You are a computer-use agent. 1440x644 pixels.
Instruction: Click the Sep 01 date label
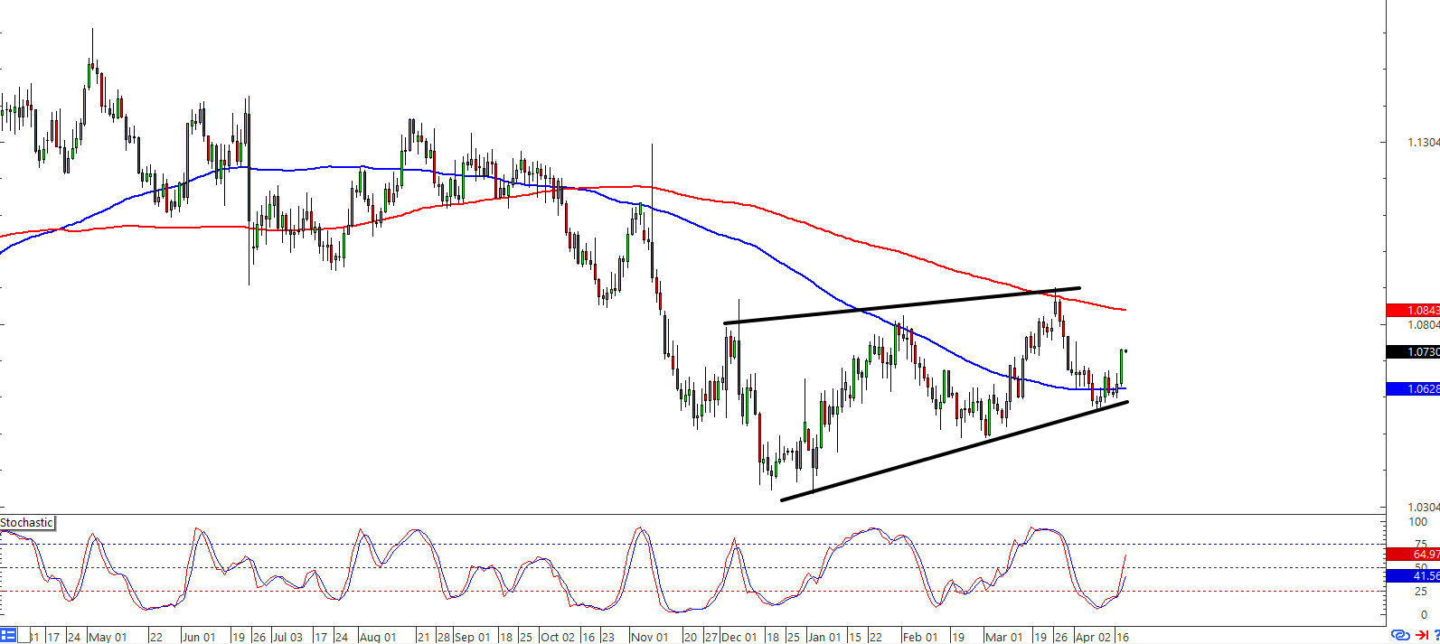[x=471, y=637]
